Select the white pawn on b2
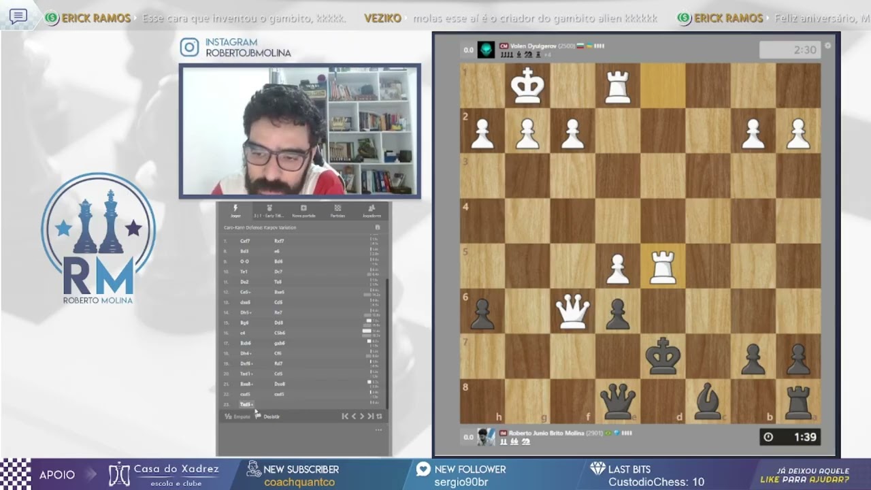This screenshot has width=871, height=490. click(x=753, y=133)
